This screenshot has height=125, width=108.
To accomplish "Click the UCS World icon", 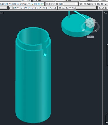I will point(15,8).
